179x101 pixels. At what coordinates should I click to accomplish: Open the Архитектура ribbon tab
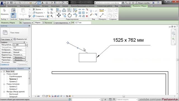pos(12,6)
